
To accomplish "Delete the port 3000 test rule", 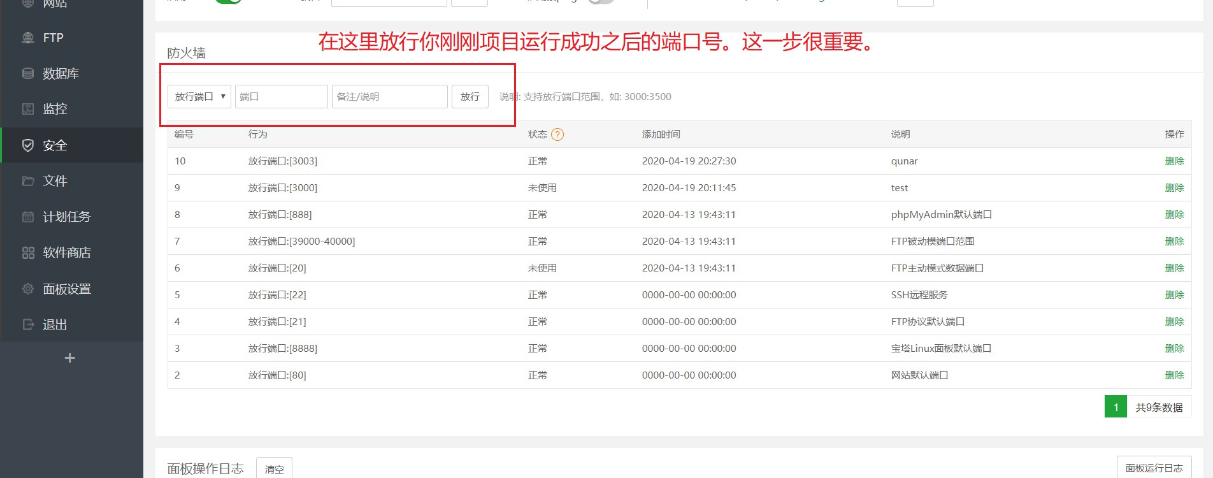I will pos(1174,188).
